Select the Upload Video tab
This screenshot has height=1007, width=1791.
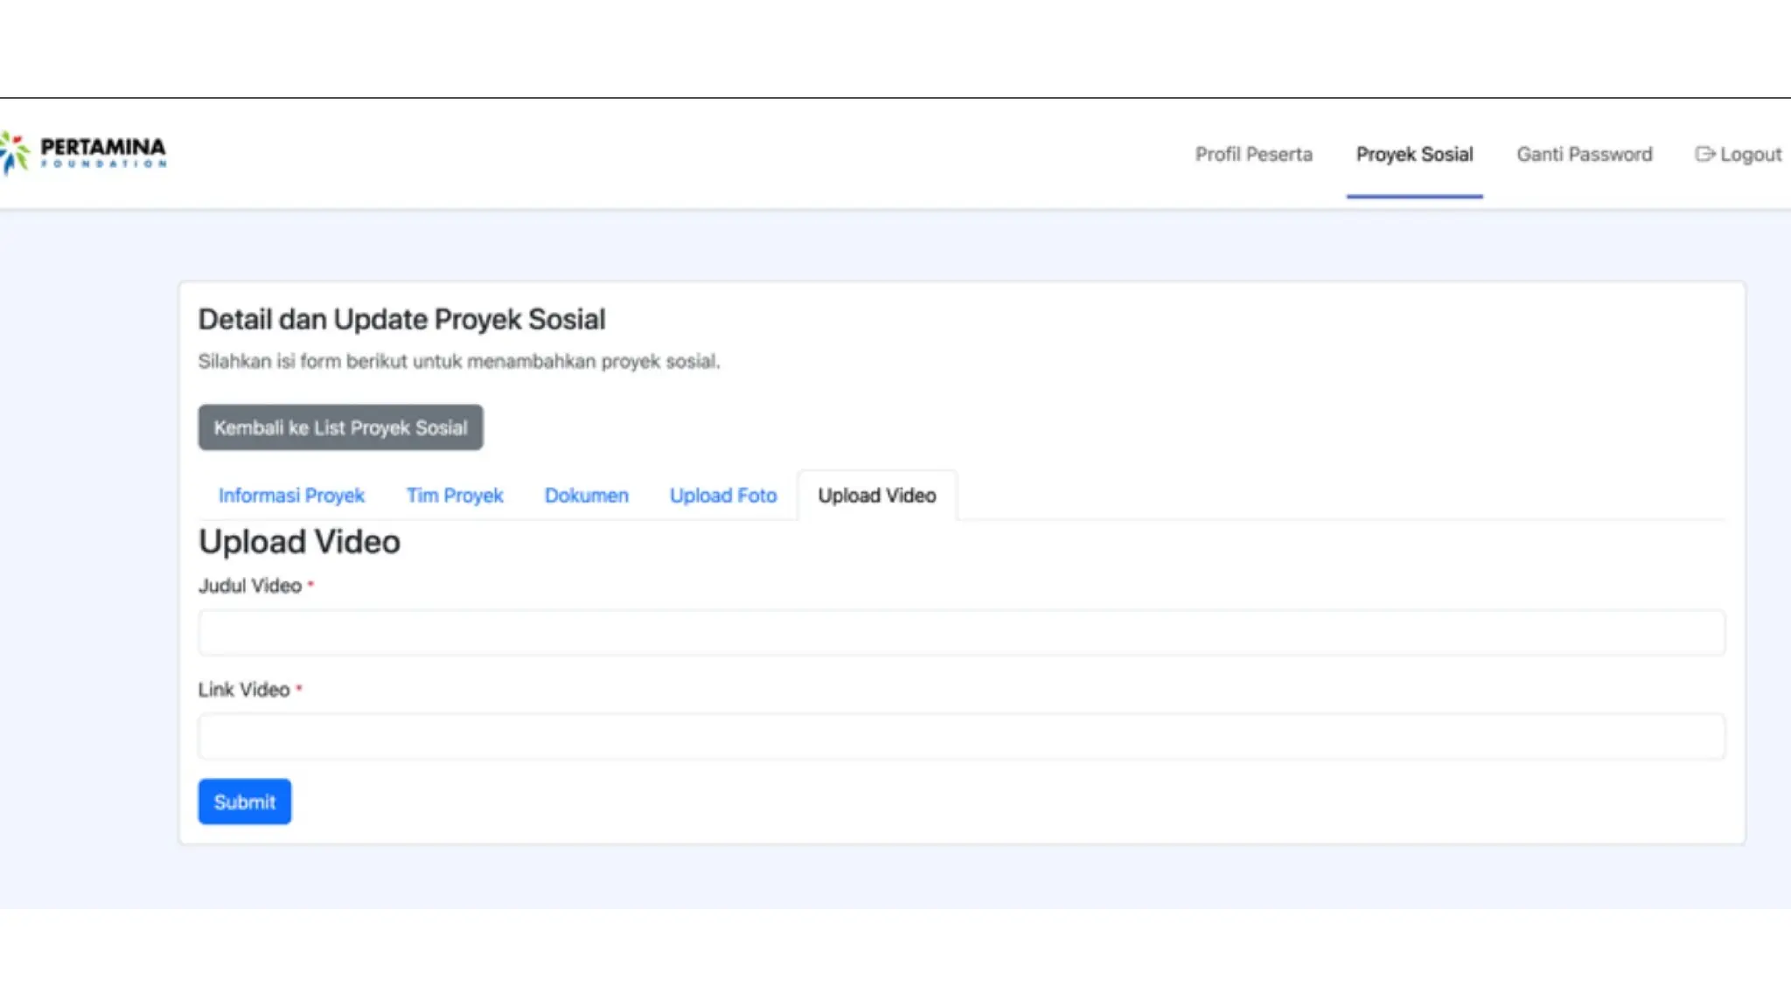point(876,496)
